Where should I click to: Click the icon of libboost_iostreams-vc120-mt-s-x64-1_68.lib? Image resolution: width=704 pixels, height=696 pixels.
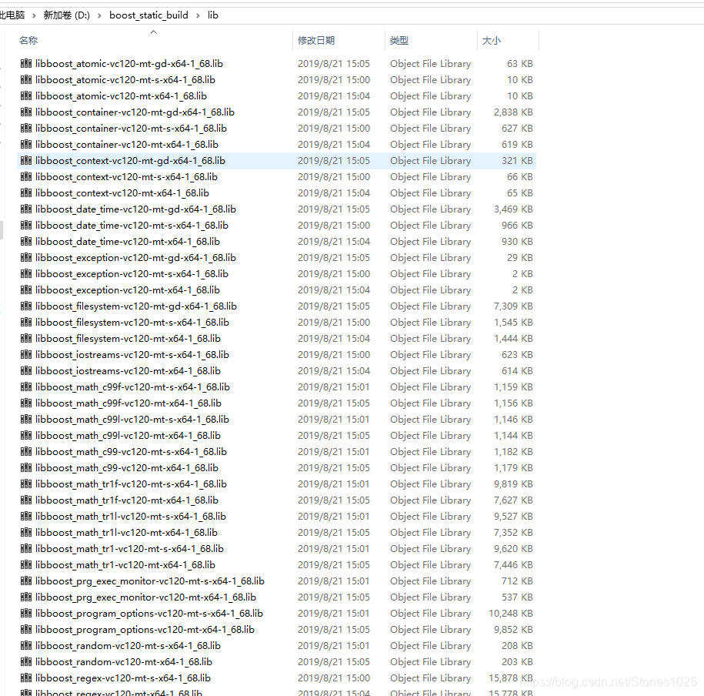coord(26,354)
